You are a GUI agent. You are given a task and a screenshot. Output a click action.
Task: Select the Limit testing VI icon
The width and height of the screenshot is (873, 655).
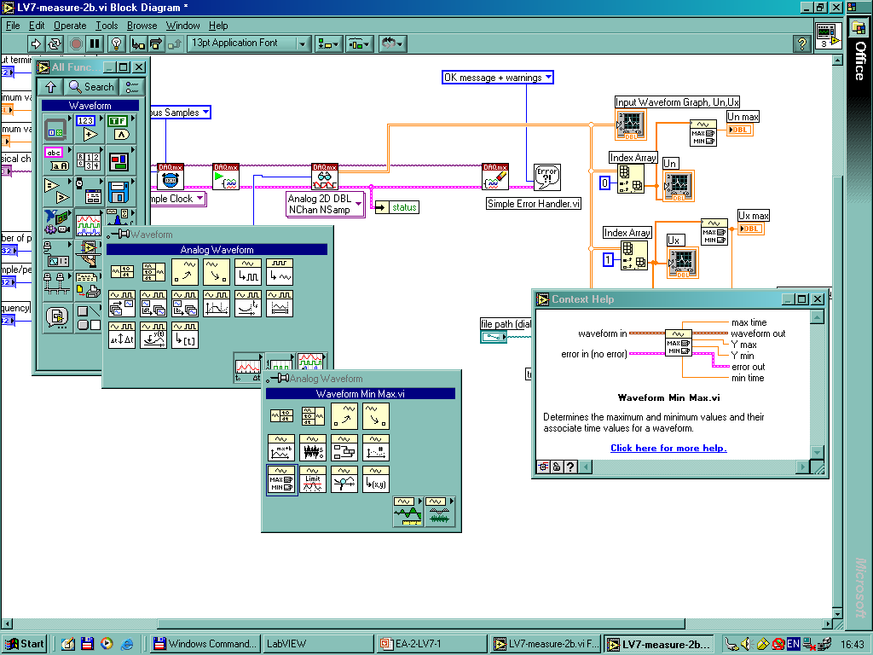313,479
